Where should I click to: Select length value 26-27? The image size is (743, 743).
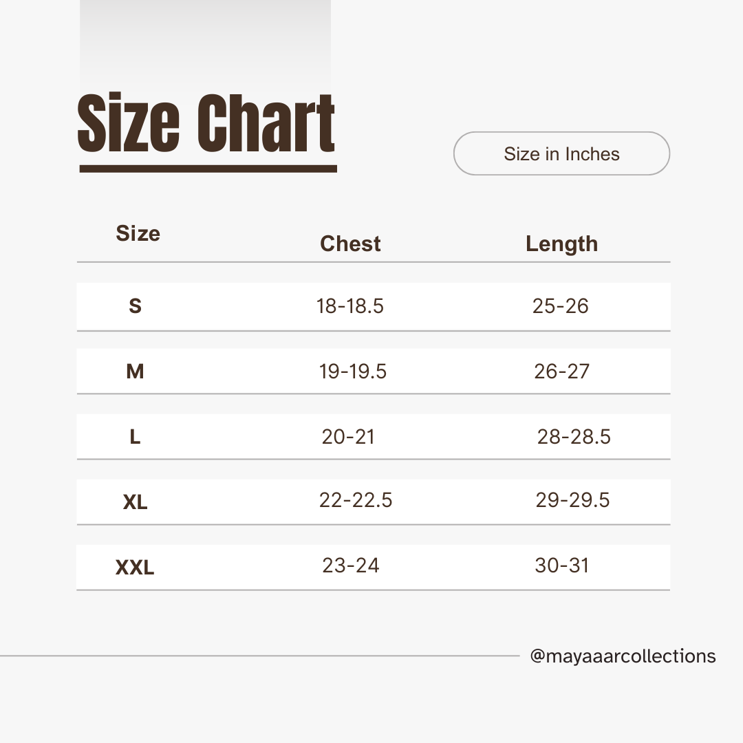(x=561, y=372)
